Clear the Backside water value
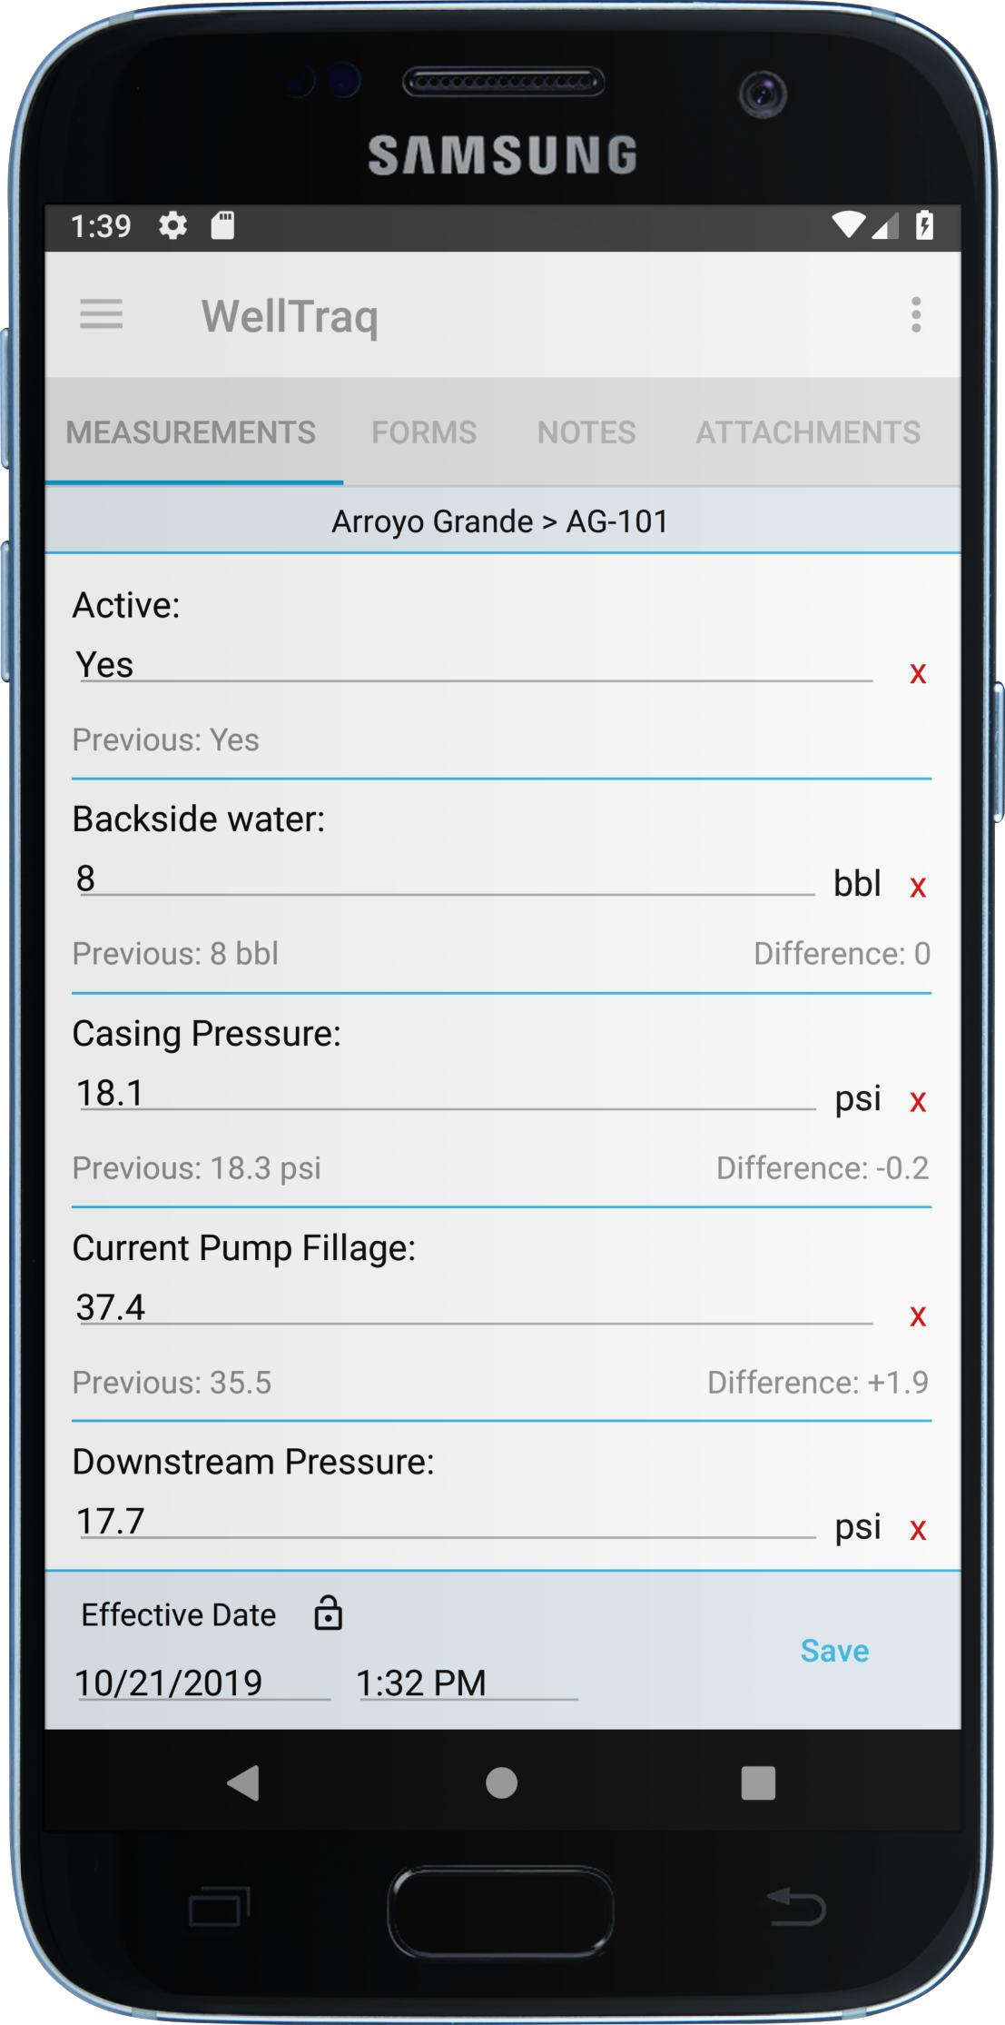The width and height of the screenshot is (1005, 2025). point(918,888)
